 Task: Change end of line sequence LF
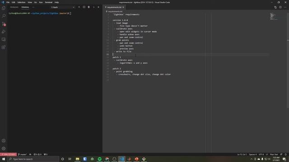pyautogui.click(x=267, y=154)
